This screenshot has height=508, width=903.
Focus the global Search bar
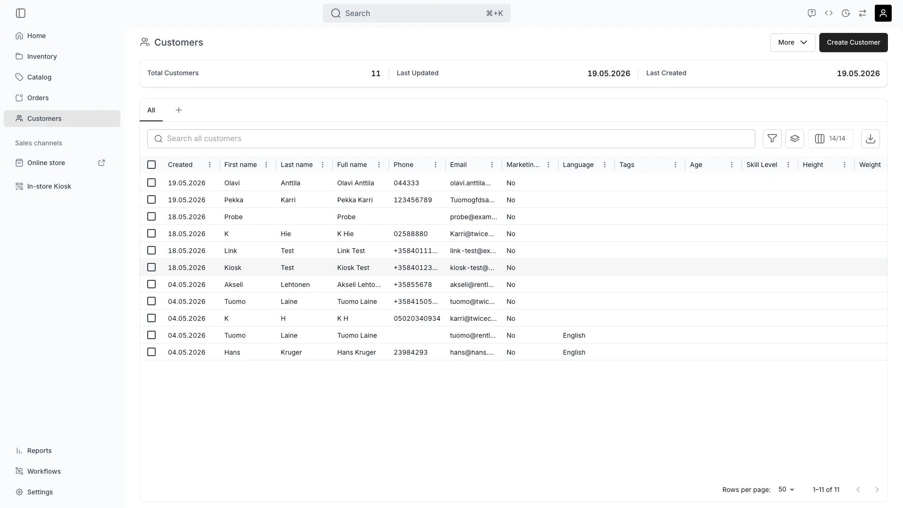(416, 13)
